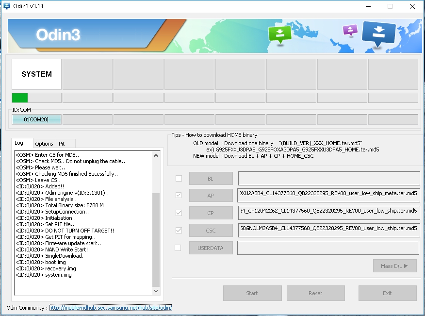Click the purple download bubble icon in banner

click(x=350, y=30)
